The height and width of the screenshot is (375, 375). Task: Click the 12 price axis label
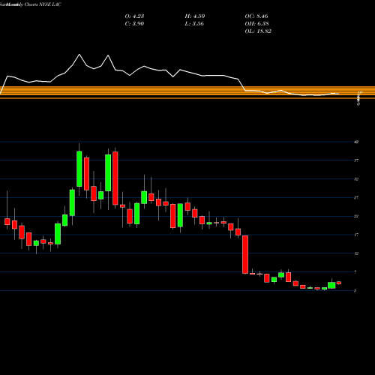(356, 253)
